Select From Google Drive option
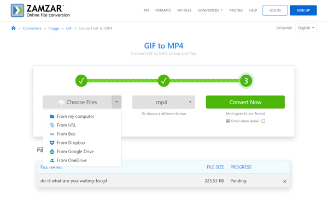328x199 pixels. (82, 152)
